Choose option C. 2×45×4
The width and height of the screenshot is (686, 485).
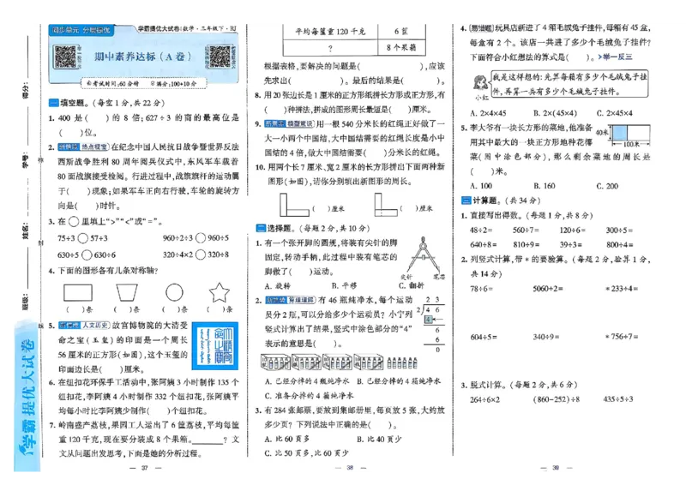[615, 113]
